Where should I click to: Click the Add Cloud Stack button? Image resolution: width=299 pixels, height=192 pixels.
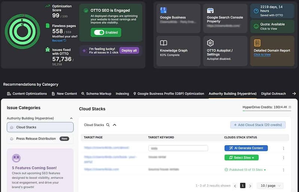pos(258,125)
